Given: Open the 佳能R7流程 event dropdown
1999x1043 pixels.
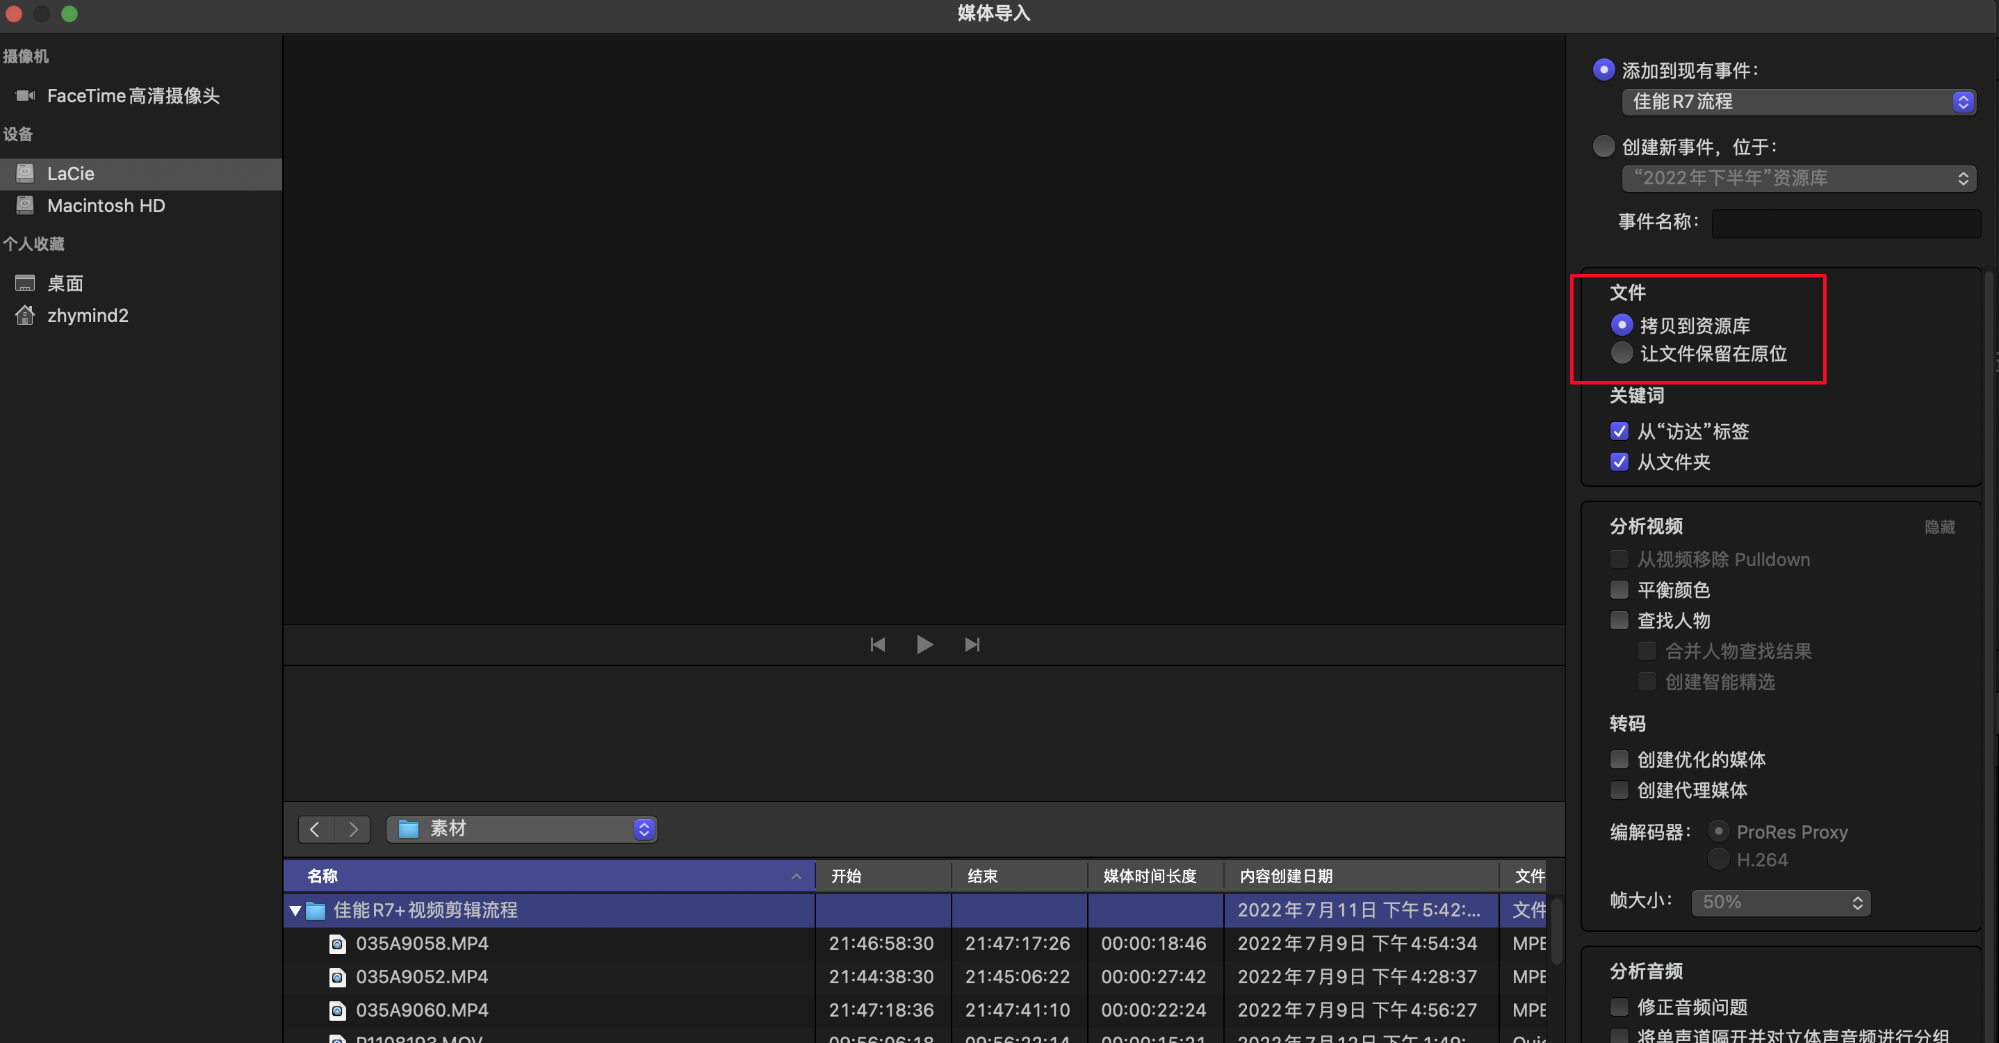Looking at the screenshot, I should [1797, 102].
